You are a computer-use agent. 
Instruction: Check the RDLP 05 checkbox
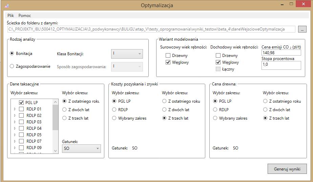coord(21,135)
